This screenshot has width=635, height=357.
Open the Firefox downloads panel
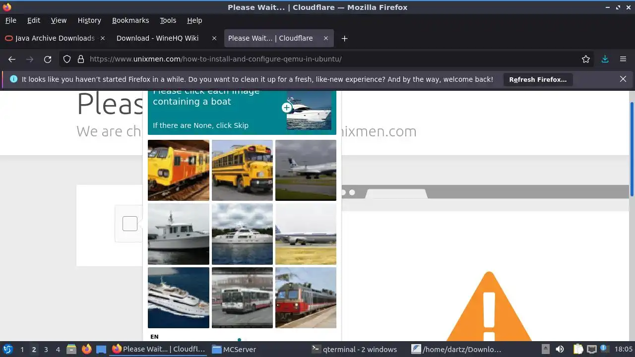point(605,59)
